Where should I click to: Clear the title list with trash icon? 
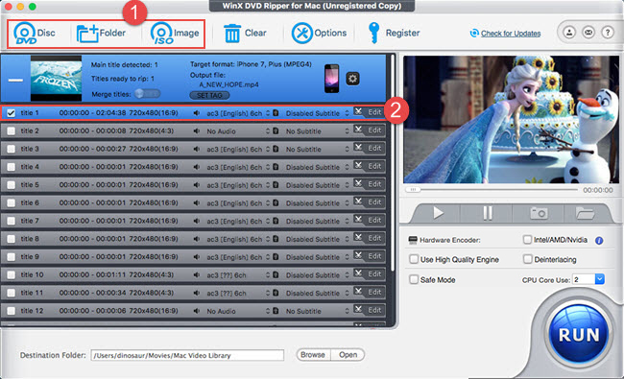245,33
